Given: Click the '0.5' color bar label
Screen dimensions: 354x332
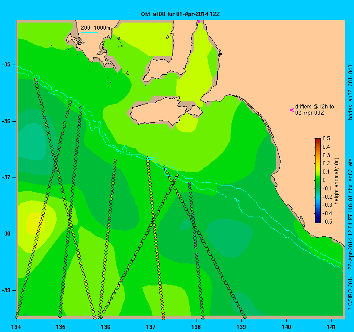Looking at the screenshot, I should (326, 139).
